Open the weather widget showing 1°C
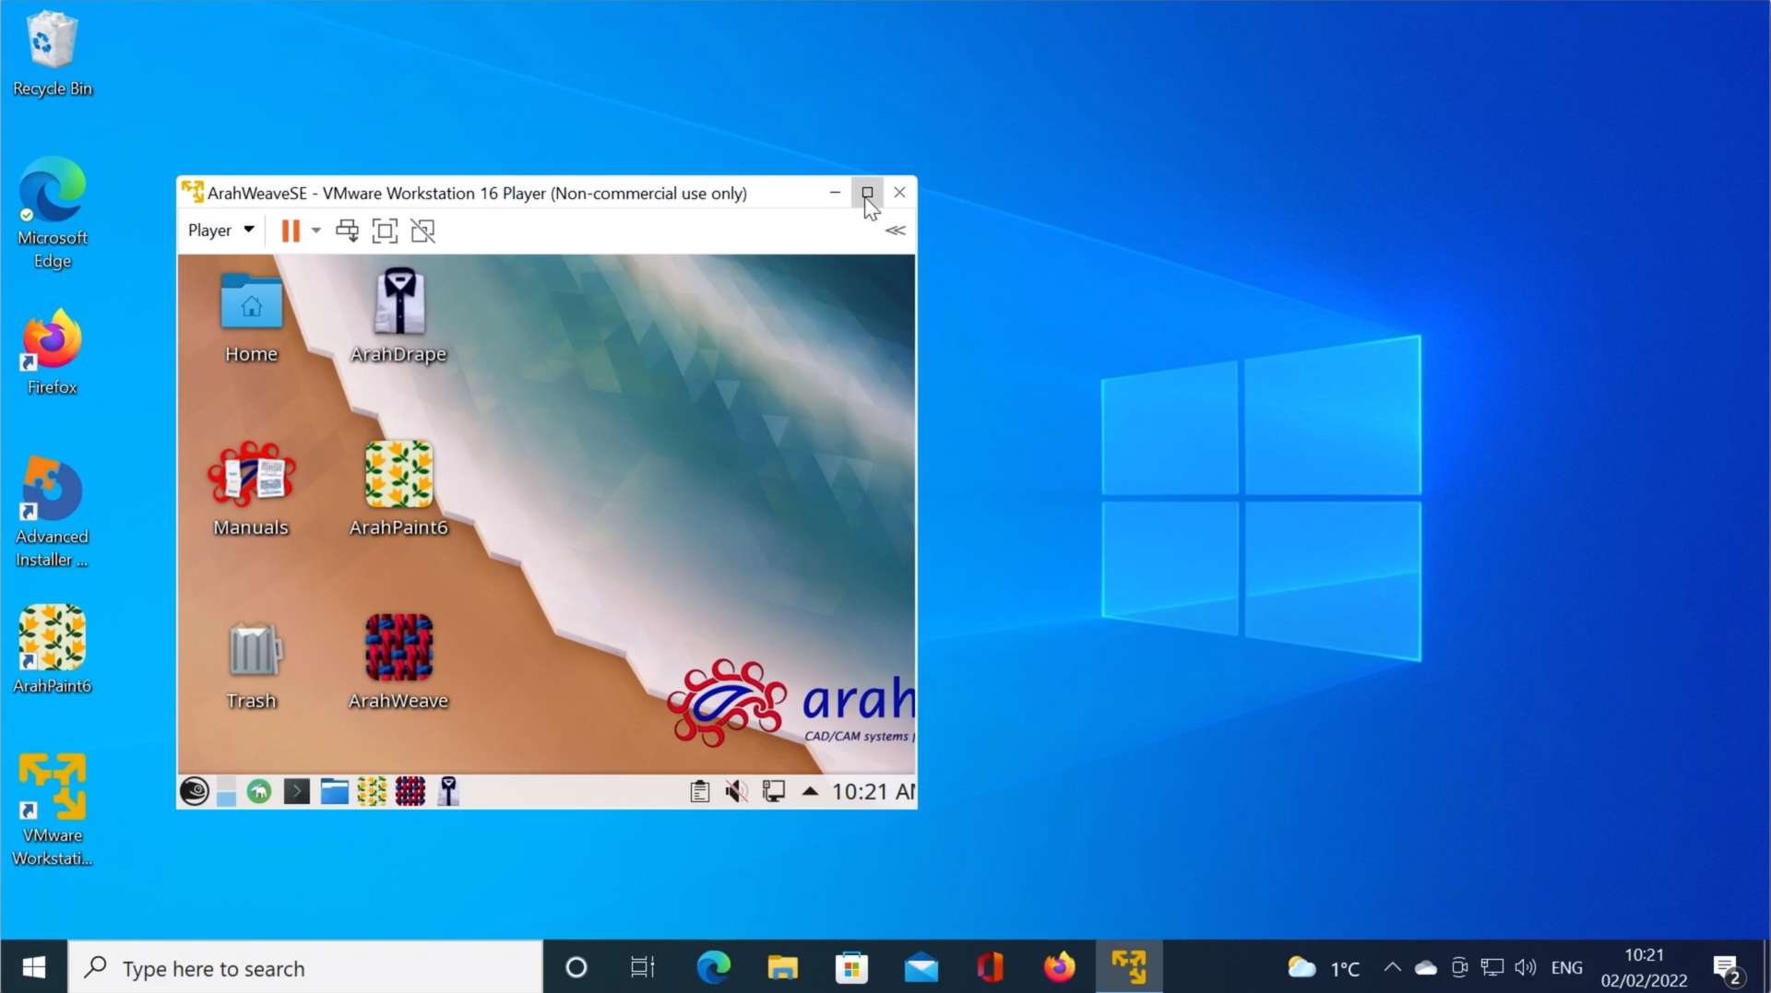The image size is (1771, 993). pyautogui.click(x=1324, y=968)
